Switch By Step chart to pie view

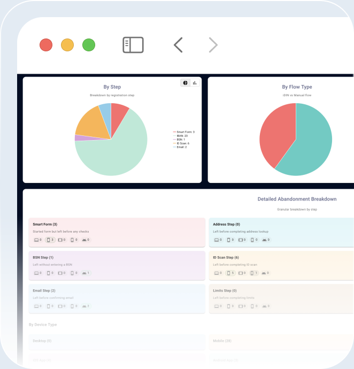tap(186, 83)
